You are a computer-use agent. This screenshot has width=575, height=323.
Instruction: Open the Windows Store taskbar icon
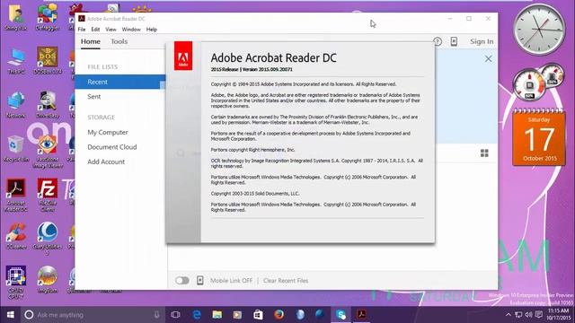[258, 315]
